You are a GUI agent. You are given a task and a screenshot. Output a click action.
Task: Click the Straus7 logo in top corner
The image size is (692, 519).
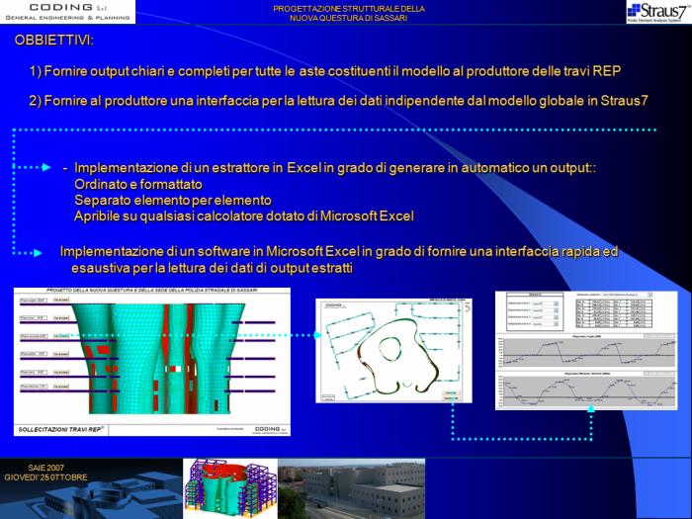pyautogui.click(x=657, y=12)
